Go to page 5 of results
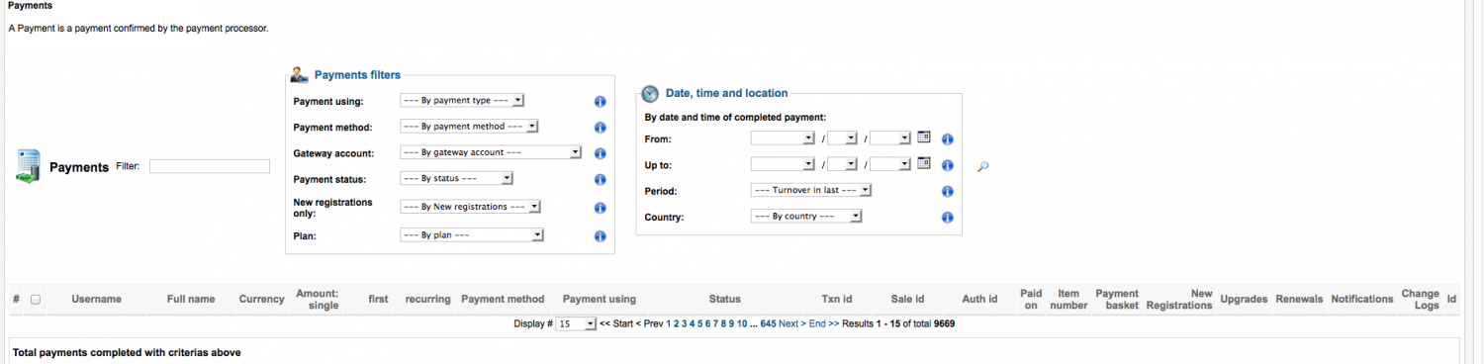The height and width of the screenshot is (364, 1484). (x=699, y=324)
